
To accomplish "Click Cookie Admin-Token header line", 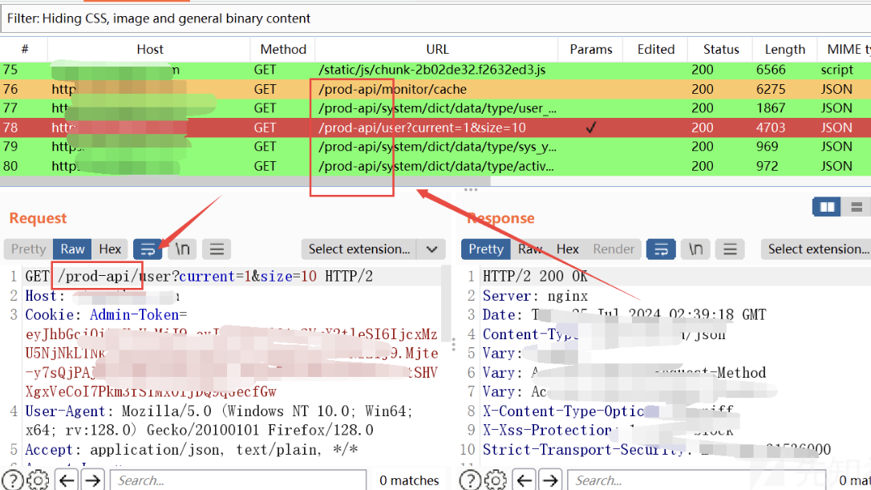I will 106,315.
